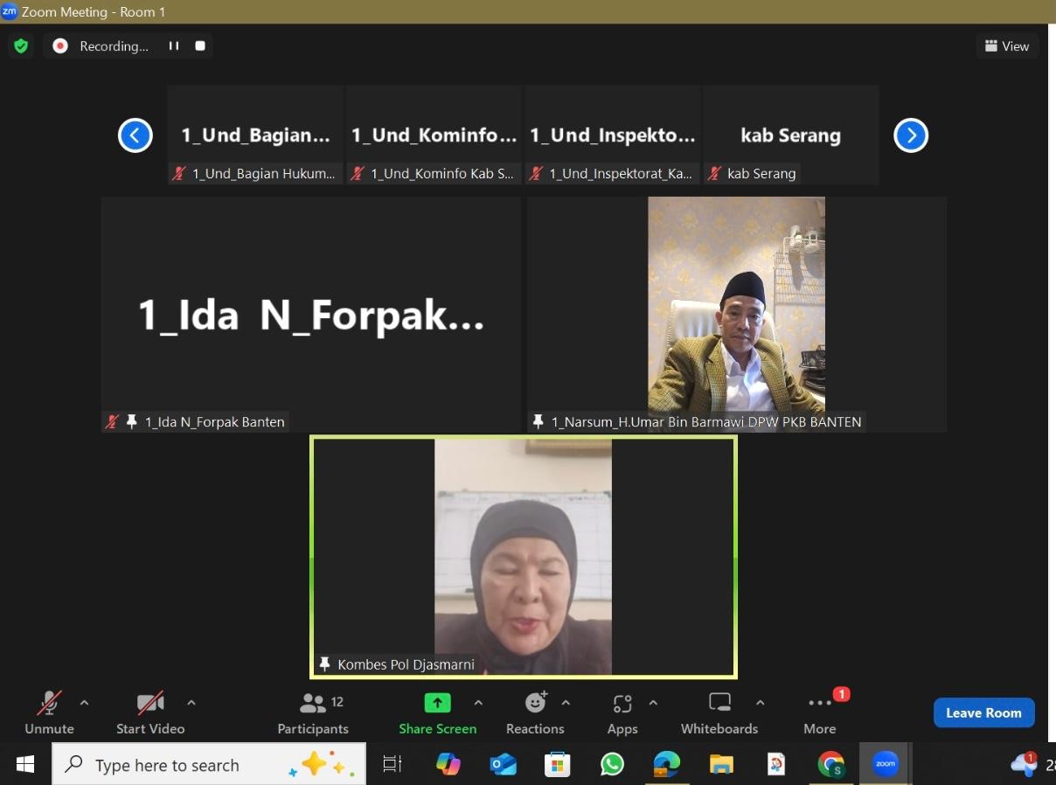Viewport: 1056px width, 785px height.
Task: Open the Reactions menu
Action: (x=535, y=712)
